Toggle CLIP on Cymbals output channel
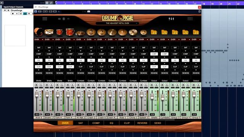Viewport: 244px width, 137px height. [x=164, y=67]
